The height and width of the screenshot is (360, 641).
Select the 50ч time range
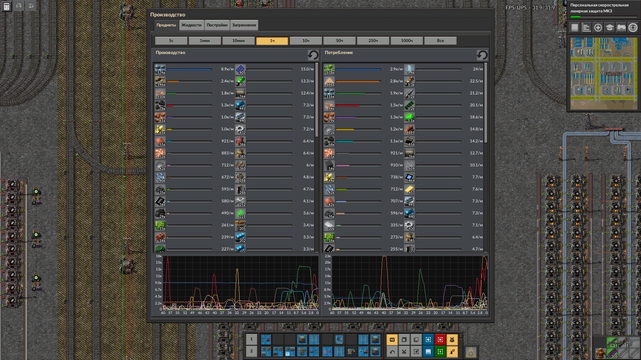click(339, 41)
